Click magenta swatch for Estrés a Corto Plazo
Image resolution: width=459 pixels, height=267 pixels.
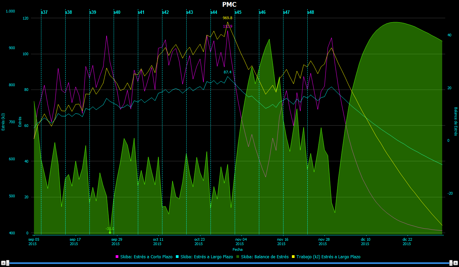coord(117,257)
